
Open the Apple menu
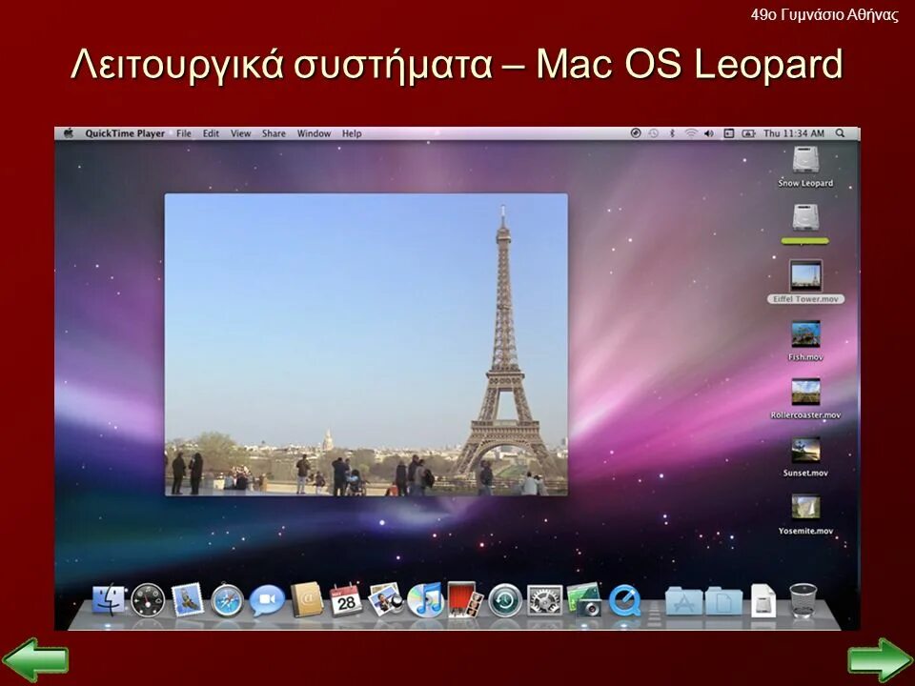(69, 133)
